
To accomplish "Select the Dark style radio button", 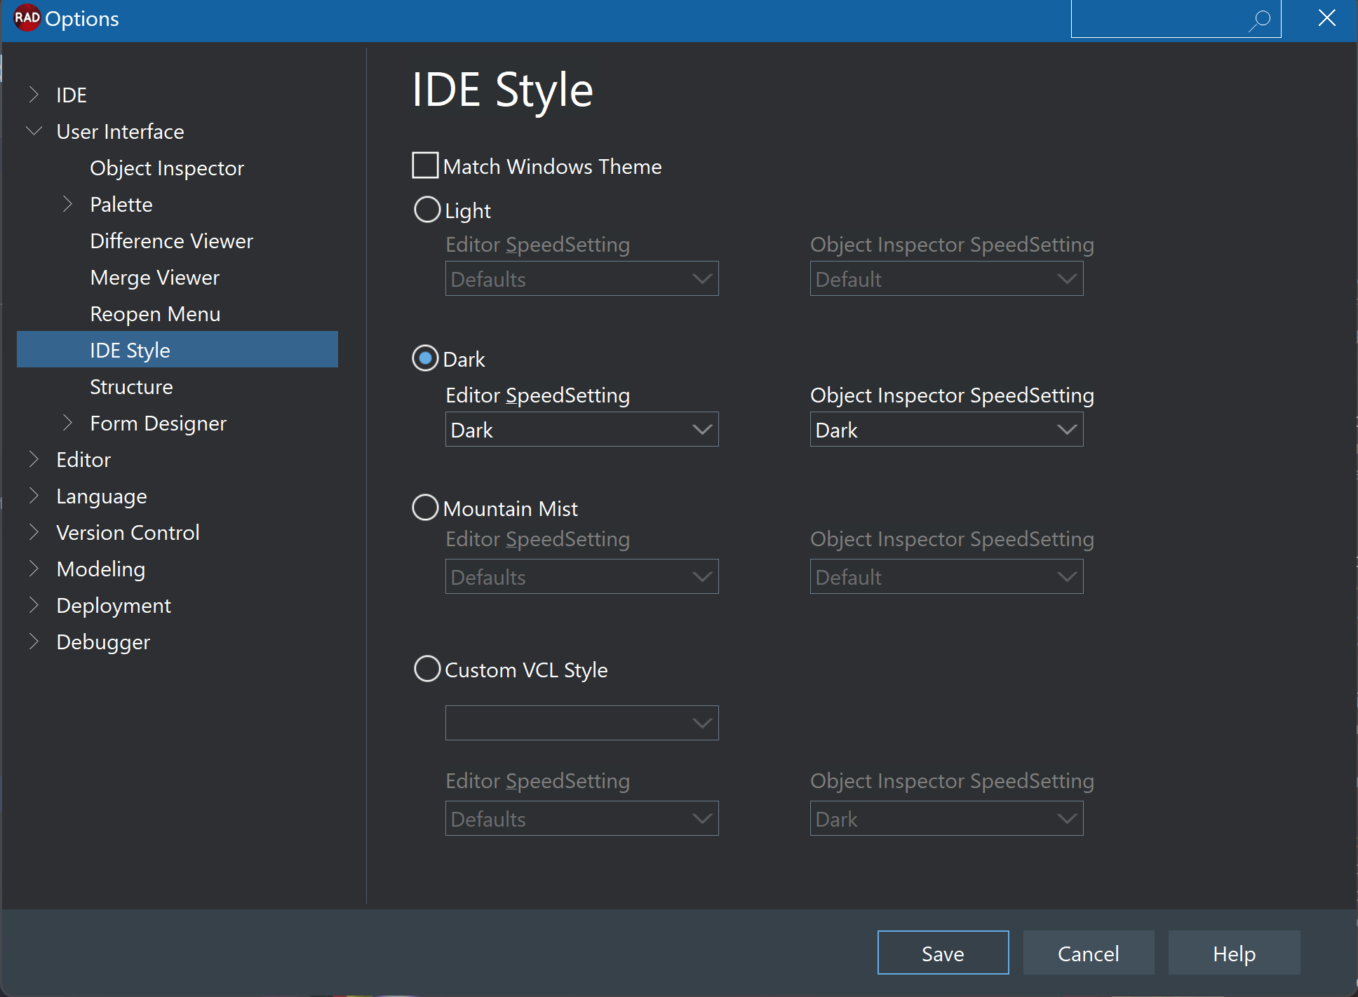I will (425, 358).
